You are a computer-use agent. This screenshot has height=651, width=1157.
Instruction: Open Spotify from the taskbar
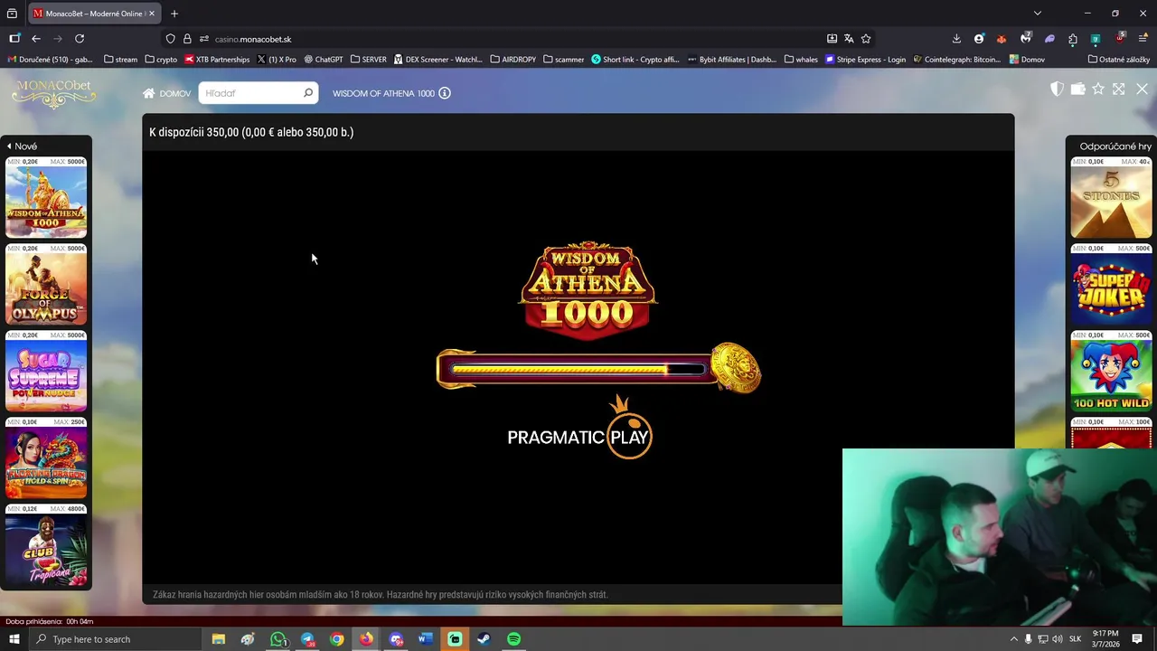513,639
